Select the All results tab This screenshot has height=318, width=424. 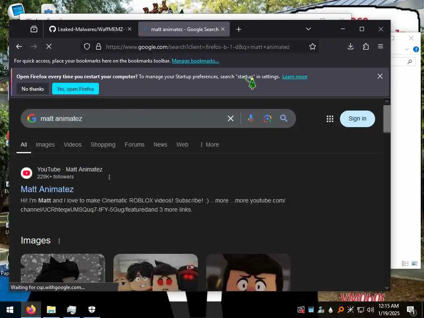[24, 145]
